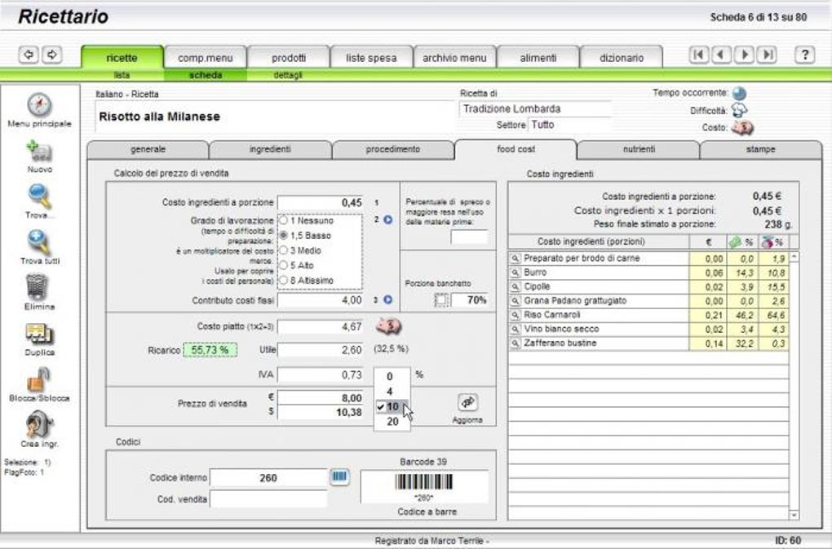Click the Aggiorna refresh icon
832x549 pixels.
pos(467,403)
